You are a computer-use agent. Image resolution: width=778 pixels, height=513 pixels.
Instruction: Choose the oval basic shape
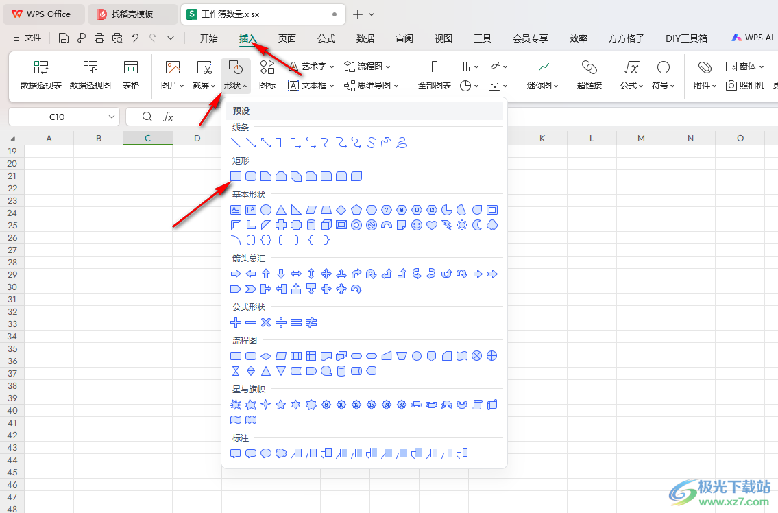(266, 210)
